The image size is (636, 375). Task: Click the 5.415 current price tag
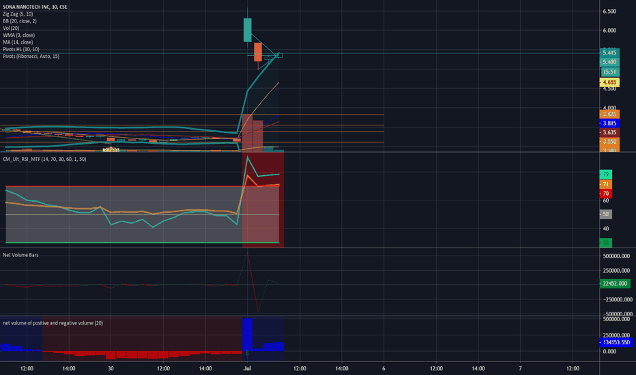coord(609,52)
